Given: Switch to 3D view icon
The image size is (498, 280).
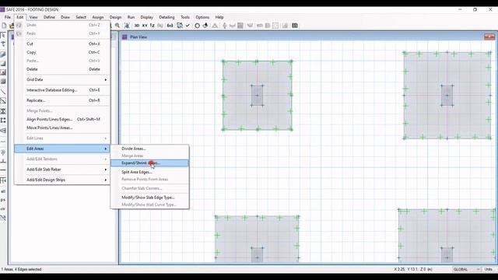Looking at the screenshot, I should pos(137,26).
